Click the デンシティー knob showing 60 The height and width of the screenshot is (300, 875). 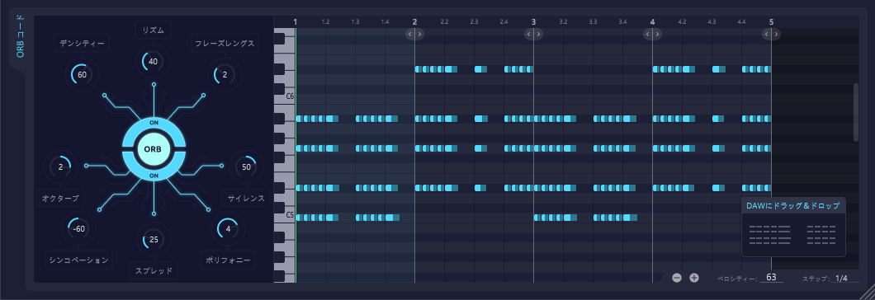click(x=83, y=74)
